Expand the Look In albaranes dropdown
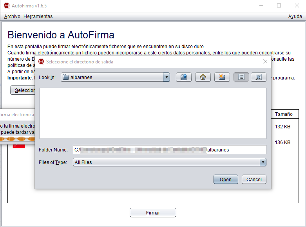The width and height of the screenshot is (306, 227). click(x=167, y=77)
